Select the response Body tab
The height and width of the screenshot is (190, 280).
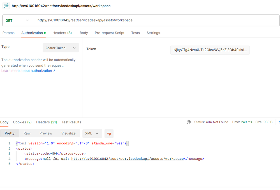(4, 122)
